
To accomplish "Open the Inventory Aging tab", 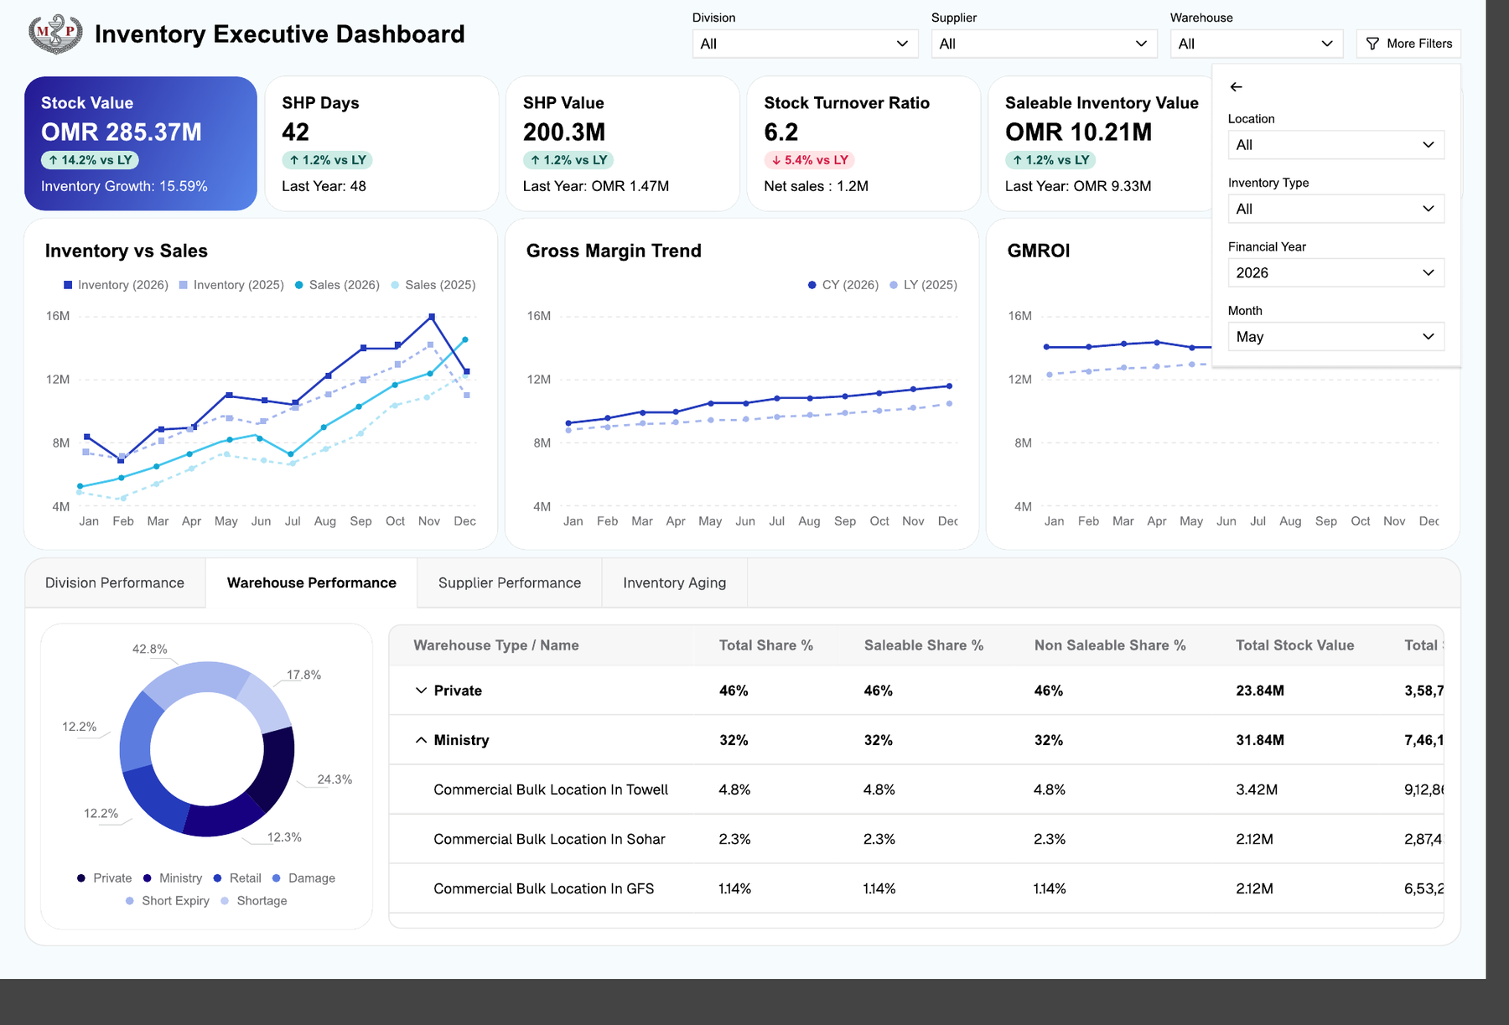I will tap(675, 582).
